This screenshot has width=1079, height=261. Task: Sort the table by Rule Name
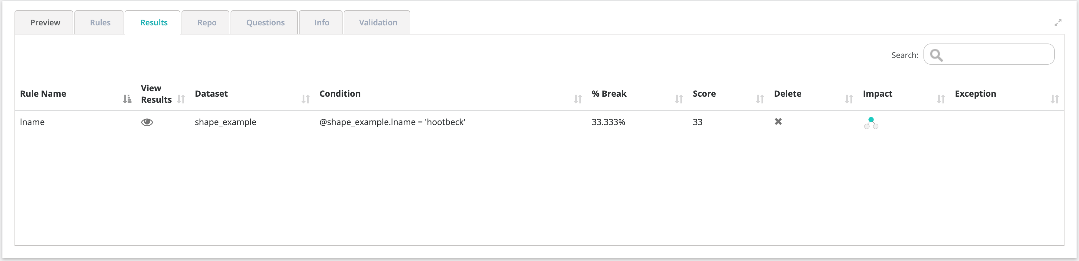[127, 99]
